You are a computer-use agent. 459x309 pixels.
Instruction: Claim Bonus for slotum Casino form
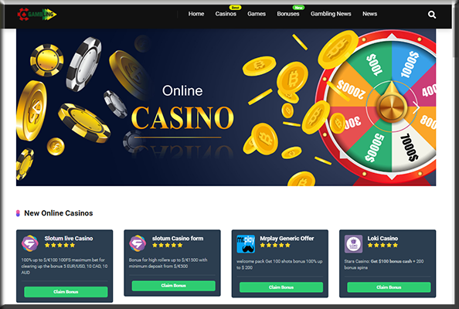click(x=174, y=286)
